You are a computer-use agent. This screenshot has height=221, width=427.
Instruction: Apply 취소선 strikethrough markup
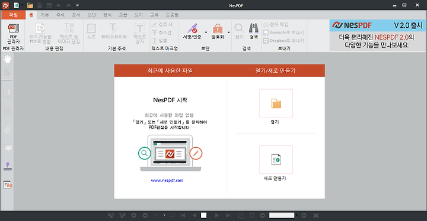[x=162, y=32]
